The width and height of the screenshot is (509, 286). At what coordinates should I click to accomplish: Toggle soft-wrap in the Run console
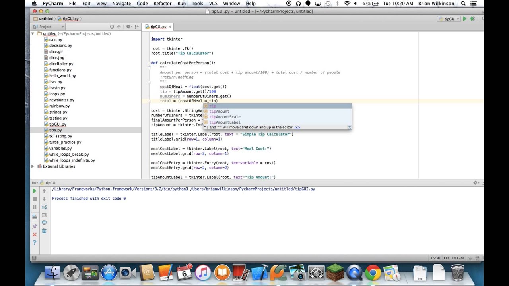click(x=44, y=207)
